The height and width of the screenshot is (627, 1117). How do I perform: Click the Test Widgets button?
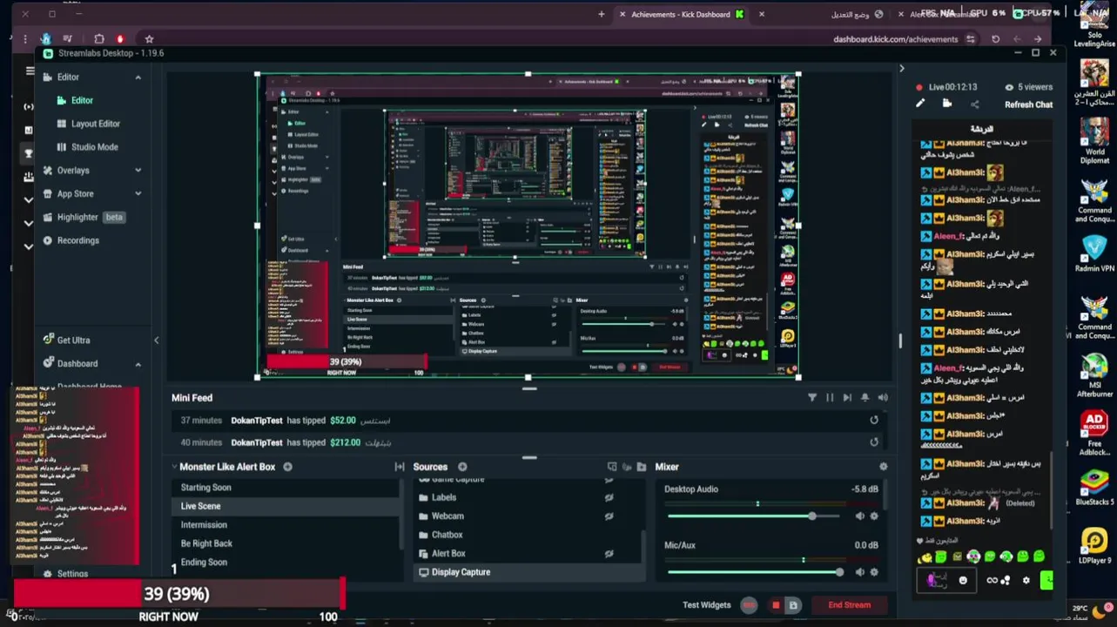(706, 605)
